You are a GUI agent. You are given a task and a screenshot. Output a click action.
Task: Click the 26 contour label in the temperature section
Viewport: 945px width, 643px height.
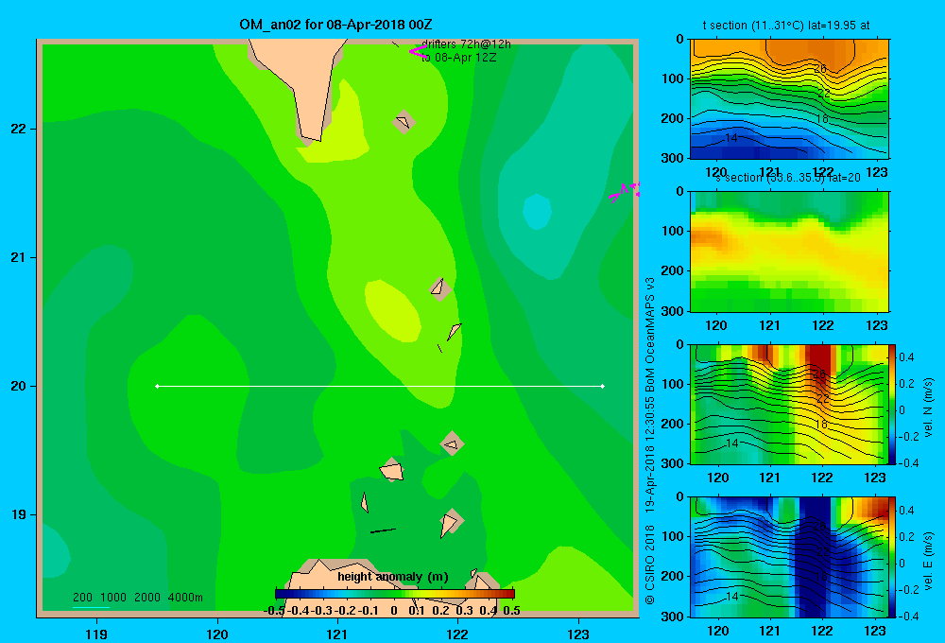pos(819,69)
